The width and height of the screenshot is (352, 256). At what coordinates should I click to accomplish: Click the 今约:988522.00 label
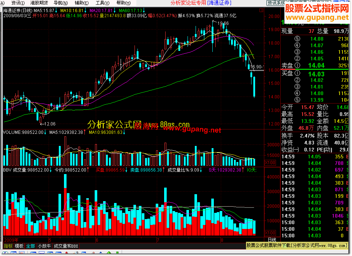click(x=71, y=170)
